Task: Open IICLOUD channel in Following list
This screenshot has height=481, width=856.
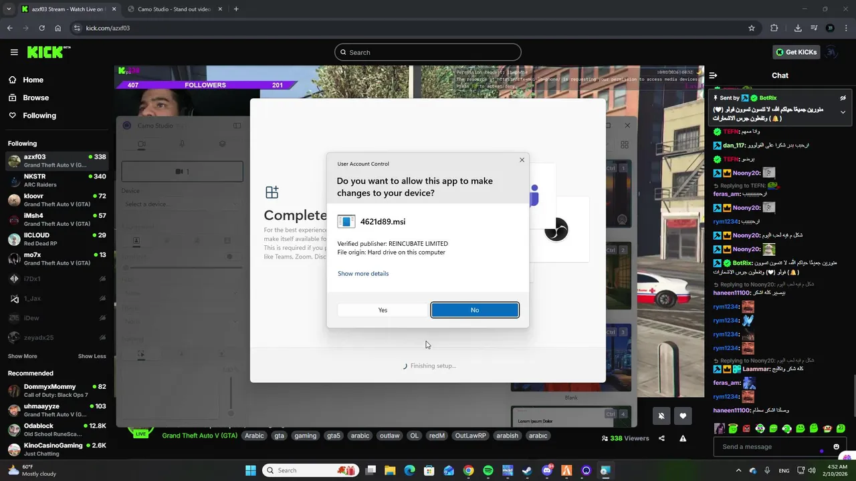Action: 57,239
